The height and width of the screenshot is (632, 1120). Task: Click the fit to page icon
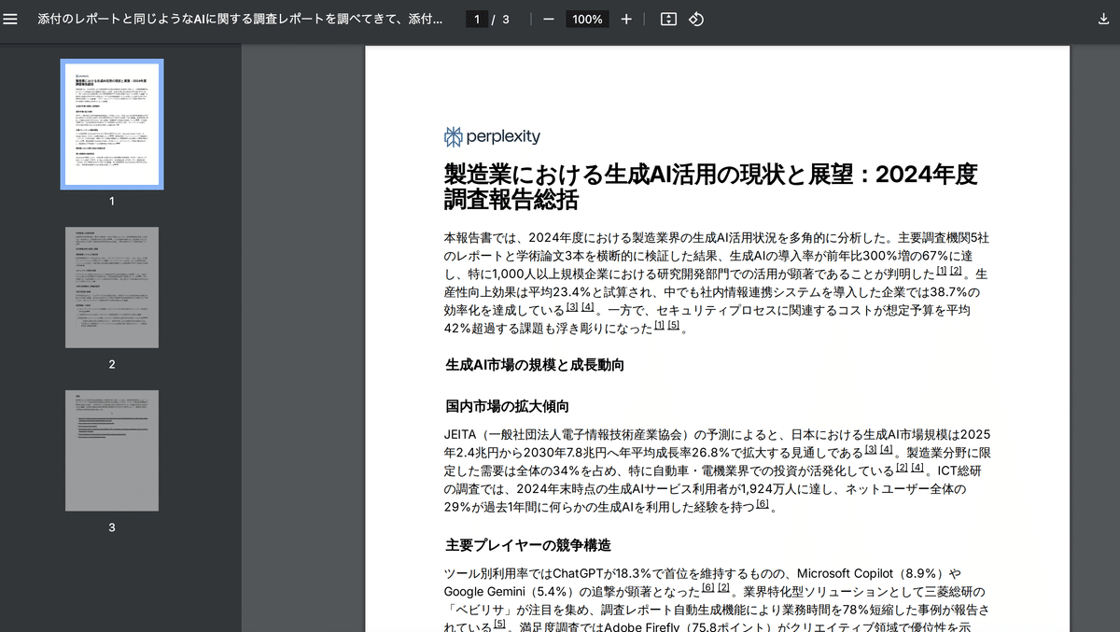(668, 20)
